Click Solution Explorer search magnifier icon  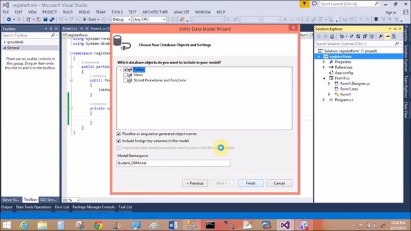coord(397,44)
